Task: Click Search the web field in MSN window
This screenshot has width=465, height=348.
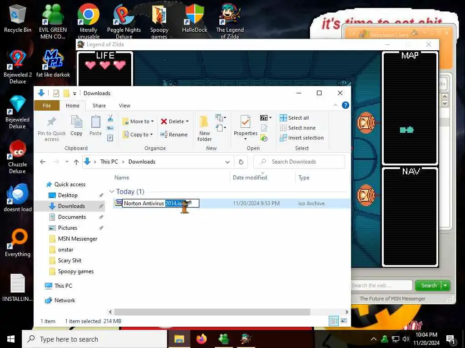Action: (x=381, y=285)
